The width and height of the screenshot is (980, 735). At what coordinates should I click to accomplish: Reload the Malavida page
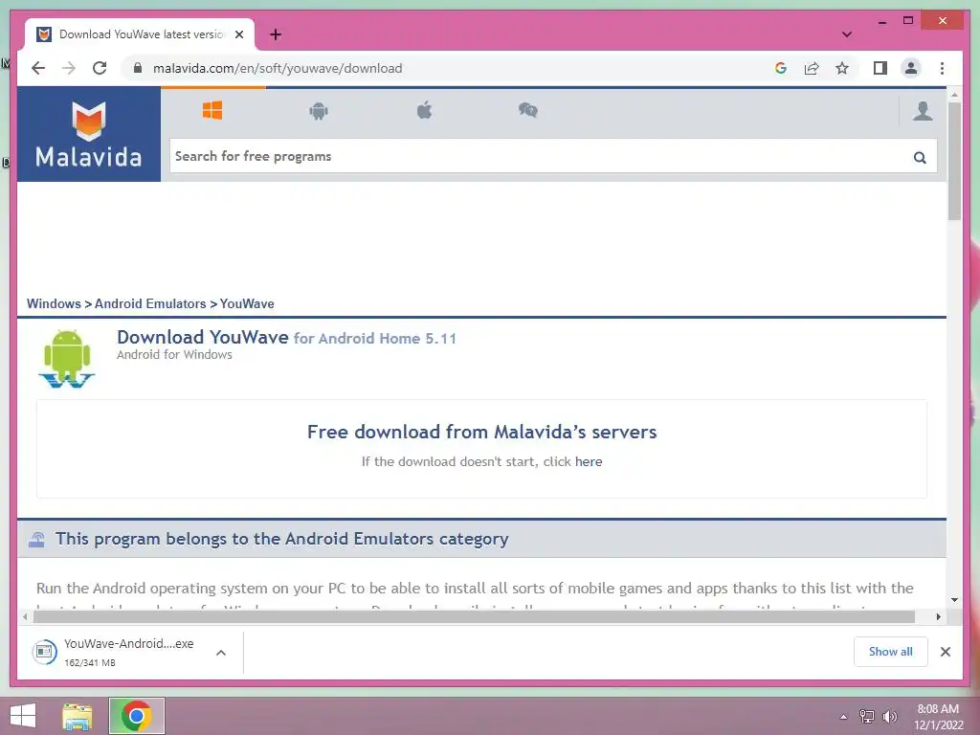coord(100,68)
